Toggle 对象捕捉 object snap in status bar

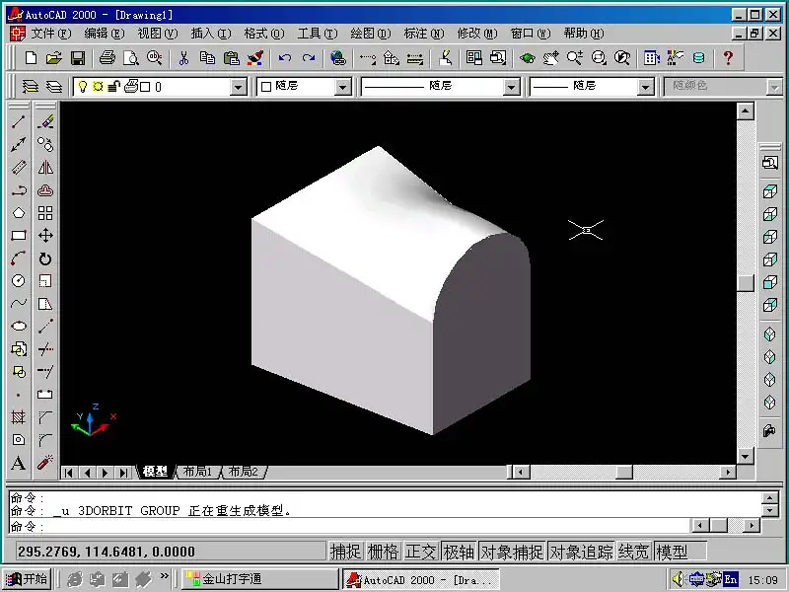tap(511, 552)
